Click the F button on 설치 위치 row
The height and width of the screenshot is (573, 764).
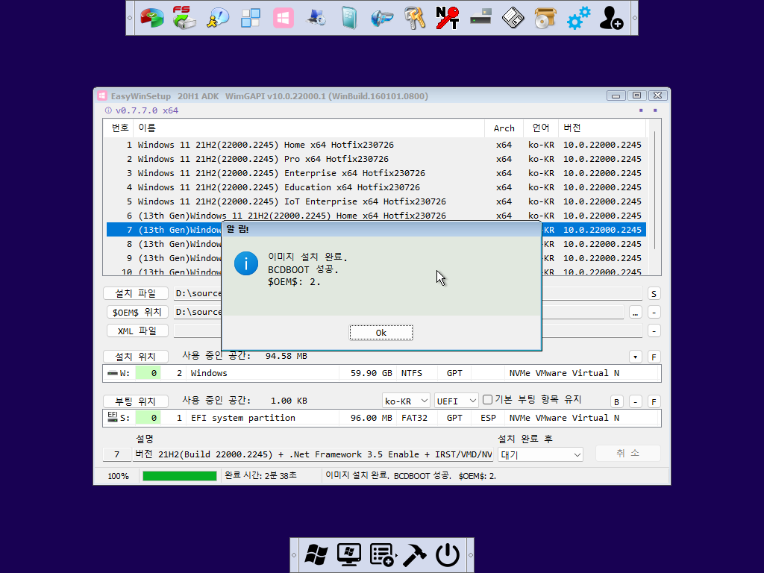(x=654, y=357)
